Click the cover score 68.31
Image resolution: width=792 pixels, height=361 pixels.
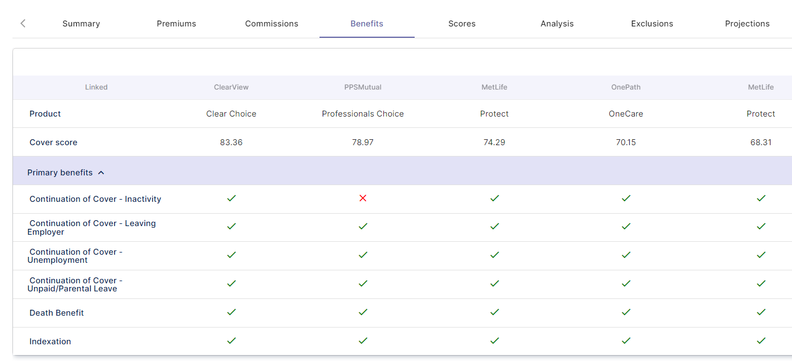click(x=761, y=142)
